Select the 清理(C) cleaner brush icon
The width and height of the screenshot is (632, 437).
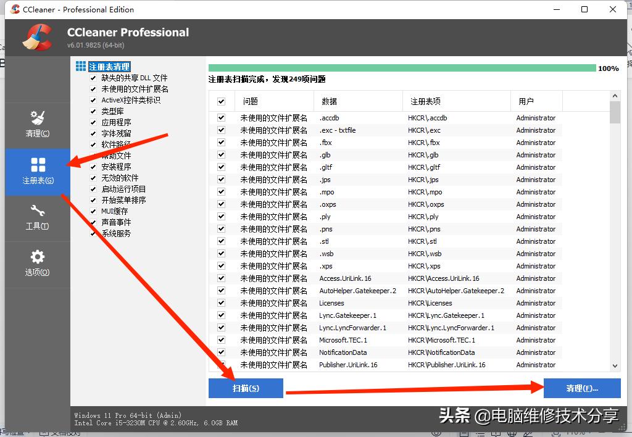point(37,117)
